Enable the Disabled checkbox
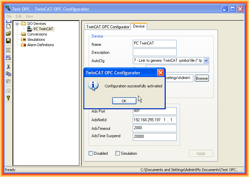 [91, 153]
